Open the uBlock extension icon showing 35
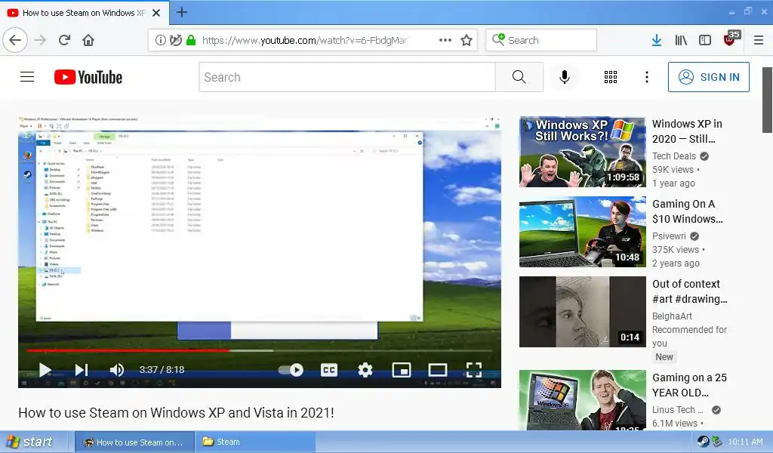The image size is (773, 453). tap(731, 39)
